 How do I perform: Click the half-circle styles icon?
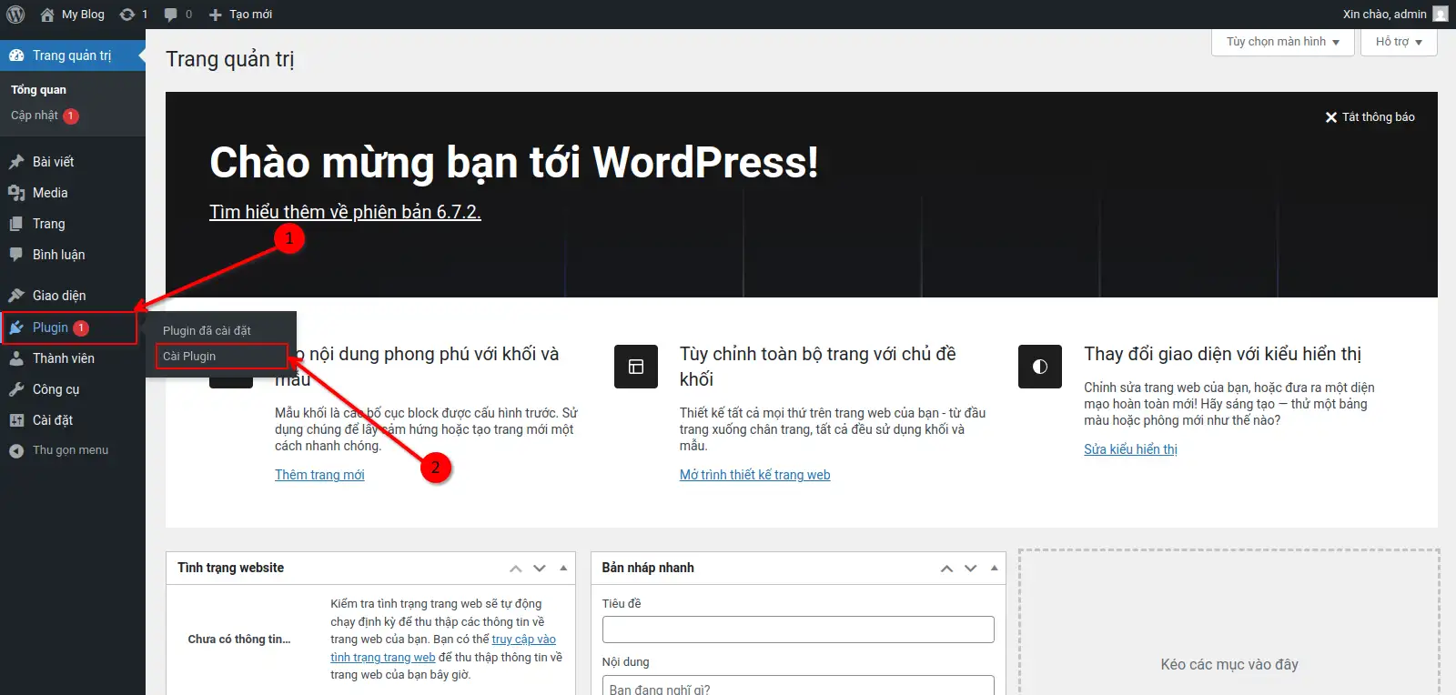[1040, 367]
